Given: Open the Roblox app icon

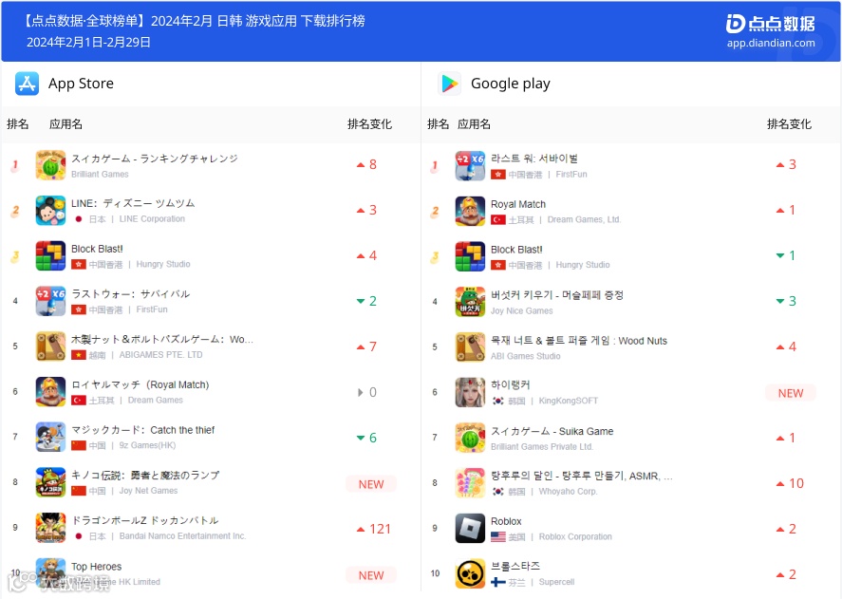Looking at the screenshot, I should coord(470,528).
